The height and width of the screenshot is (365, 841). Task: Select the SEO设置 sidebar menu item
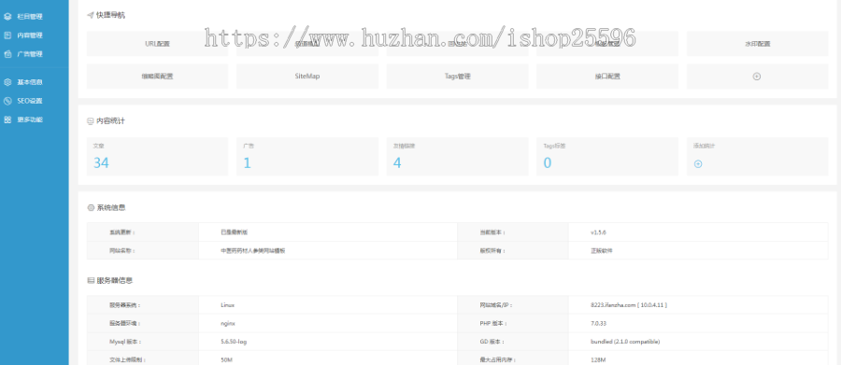pyautogui.click(x=35, y=101)
